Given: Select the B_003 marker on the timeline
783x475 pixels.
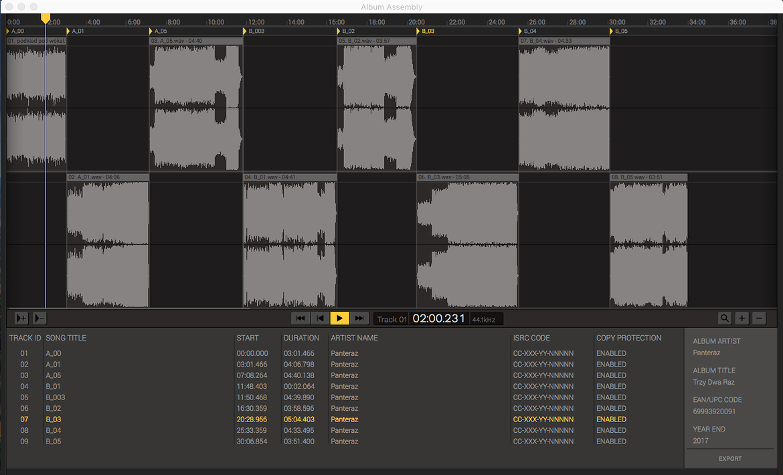Looking at the screenshot, I should (254, 31).
